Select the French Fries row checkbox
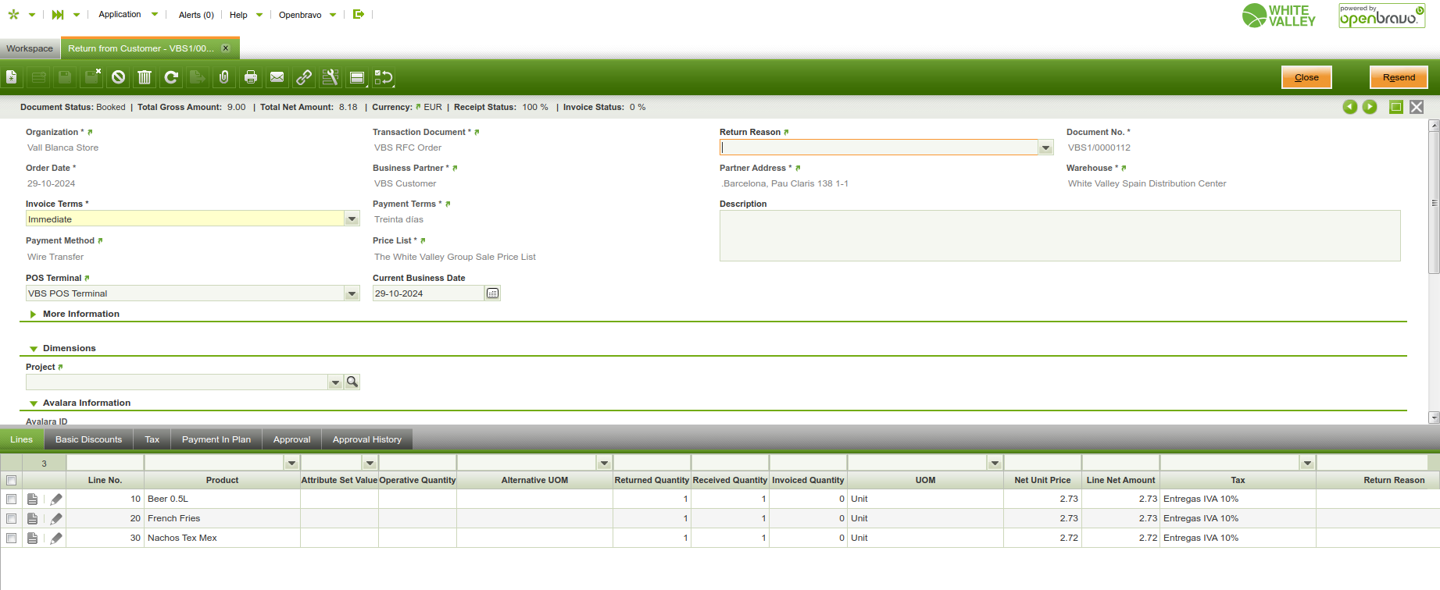1440x590 pixels. [x=12, y=518]
